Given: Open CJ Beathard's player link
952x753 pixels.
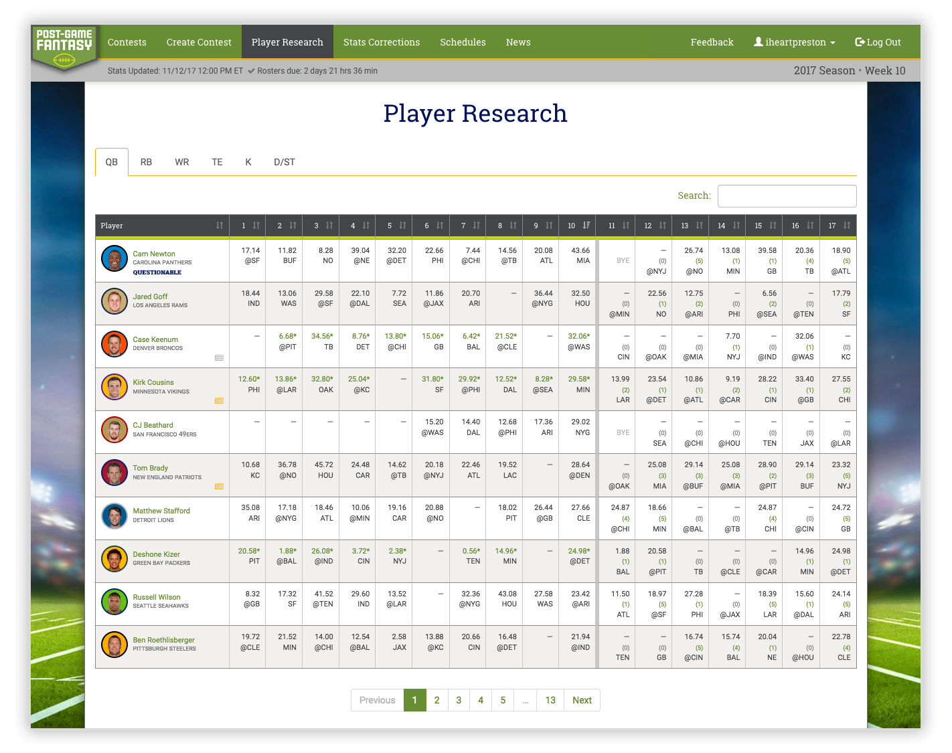Looking at the screenshot, I should [153, 425].
